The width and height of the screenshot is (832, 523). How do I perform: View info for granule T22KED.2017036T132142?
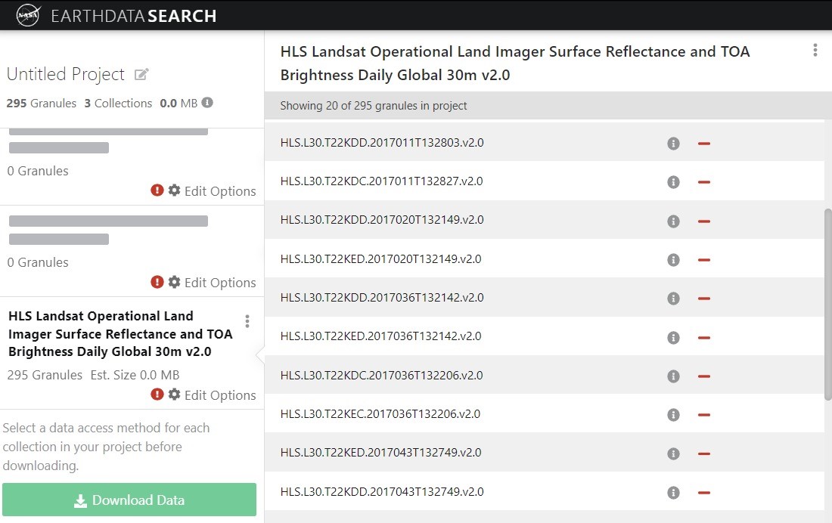pyautogui.click(x=673, y=337)
